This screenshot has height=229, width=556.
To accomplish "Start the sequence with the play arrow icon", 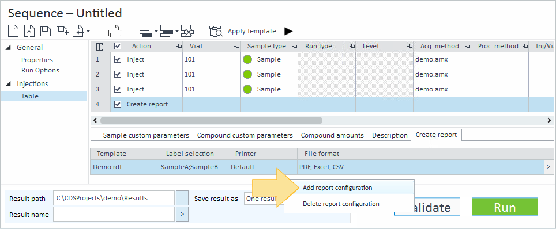I will (x=288, y=31).
